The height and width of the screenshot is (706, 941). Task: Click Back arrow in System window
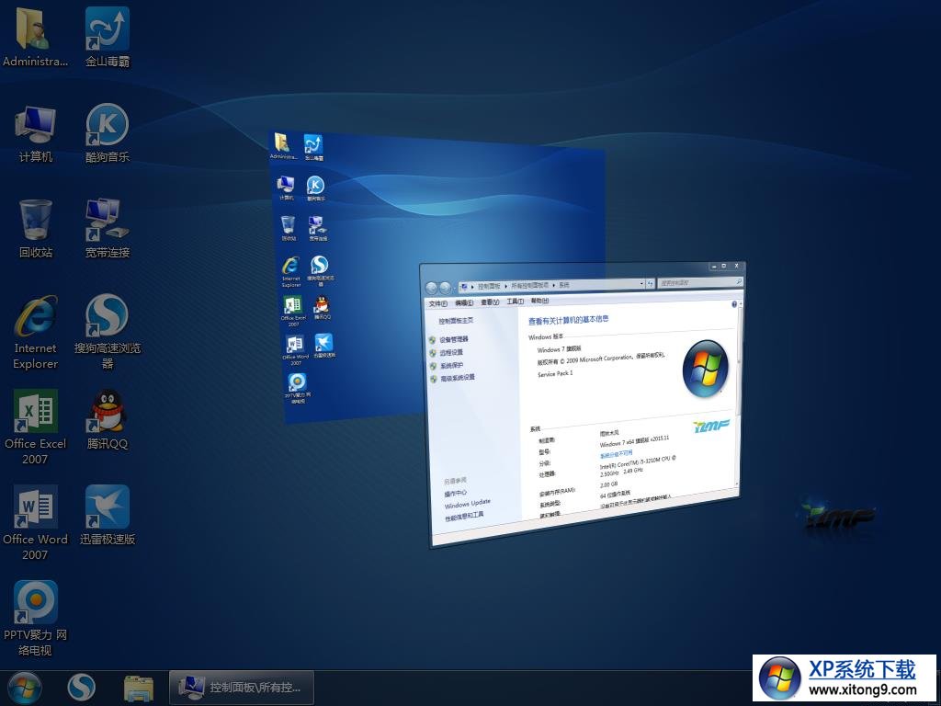coord(432,288)
